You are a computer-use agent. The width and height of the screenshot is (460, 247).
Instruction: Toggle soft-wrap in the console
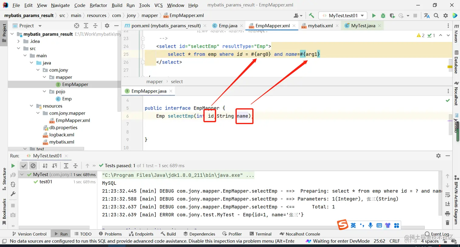(x=448, y=195)
